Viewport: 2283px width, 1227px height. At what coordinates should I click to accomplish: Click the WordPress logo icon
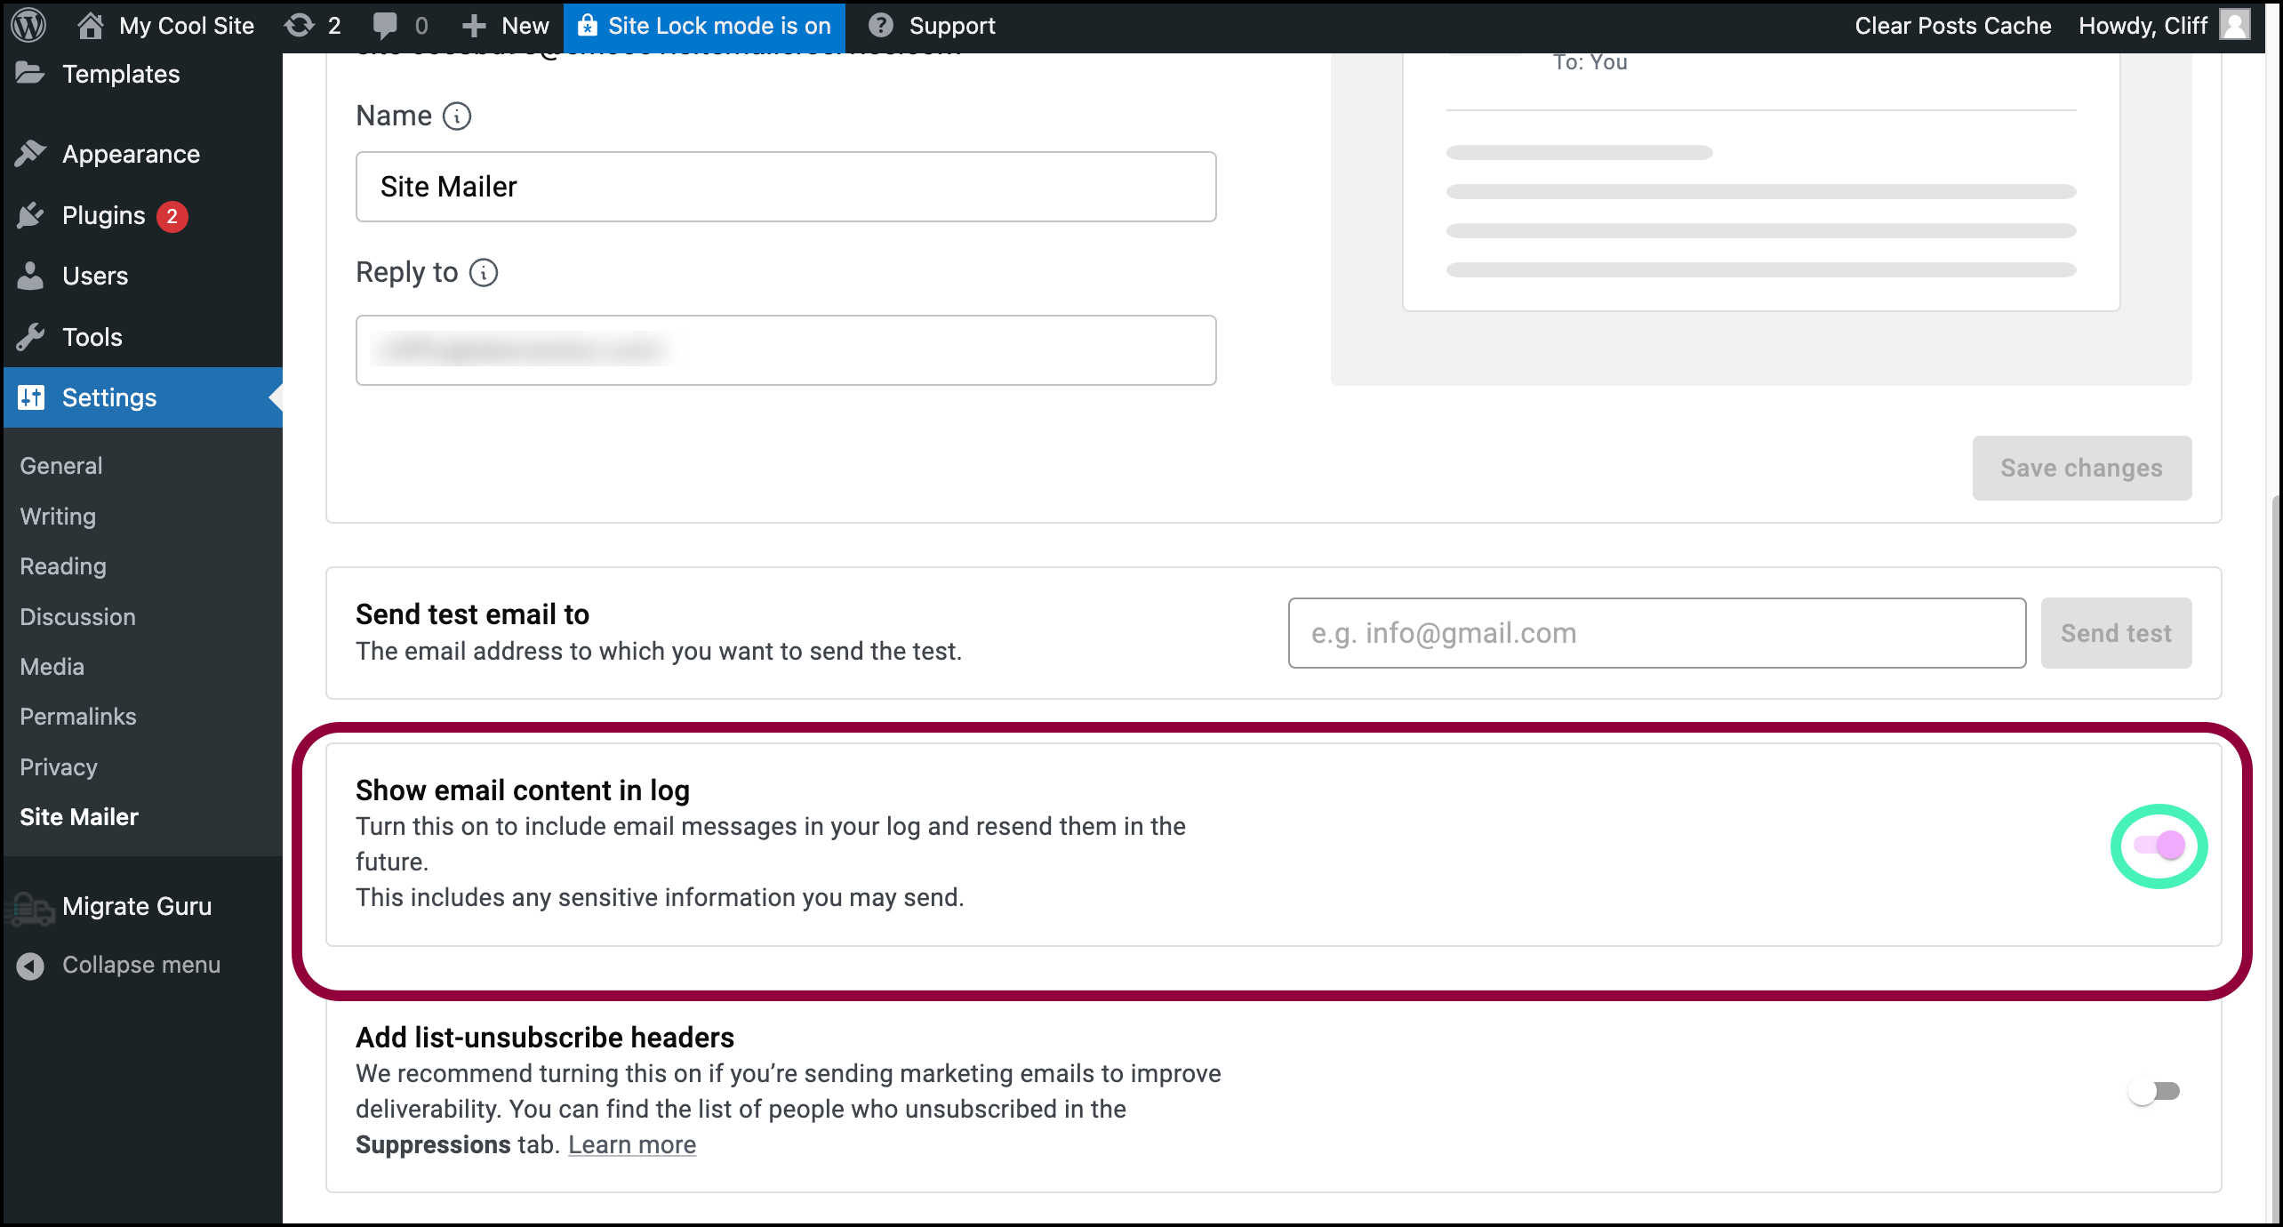coord(28,26)
